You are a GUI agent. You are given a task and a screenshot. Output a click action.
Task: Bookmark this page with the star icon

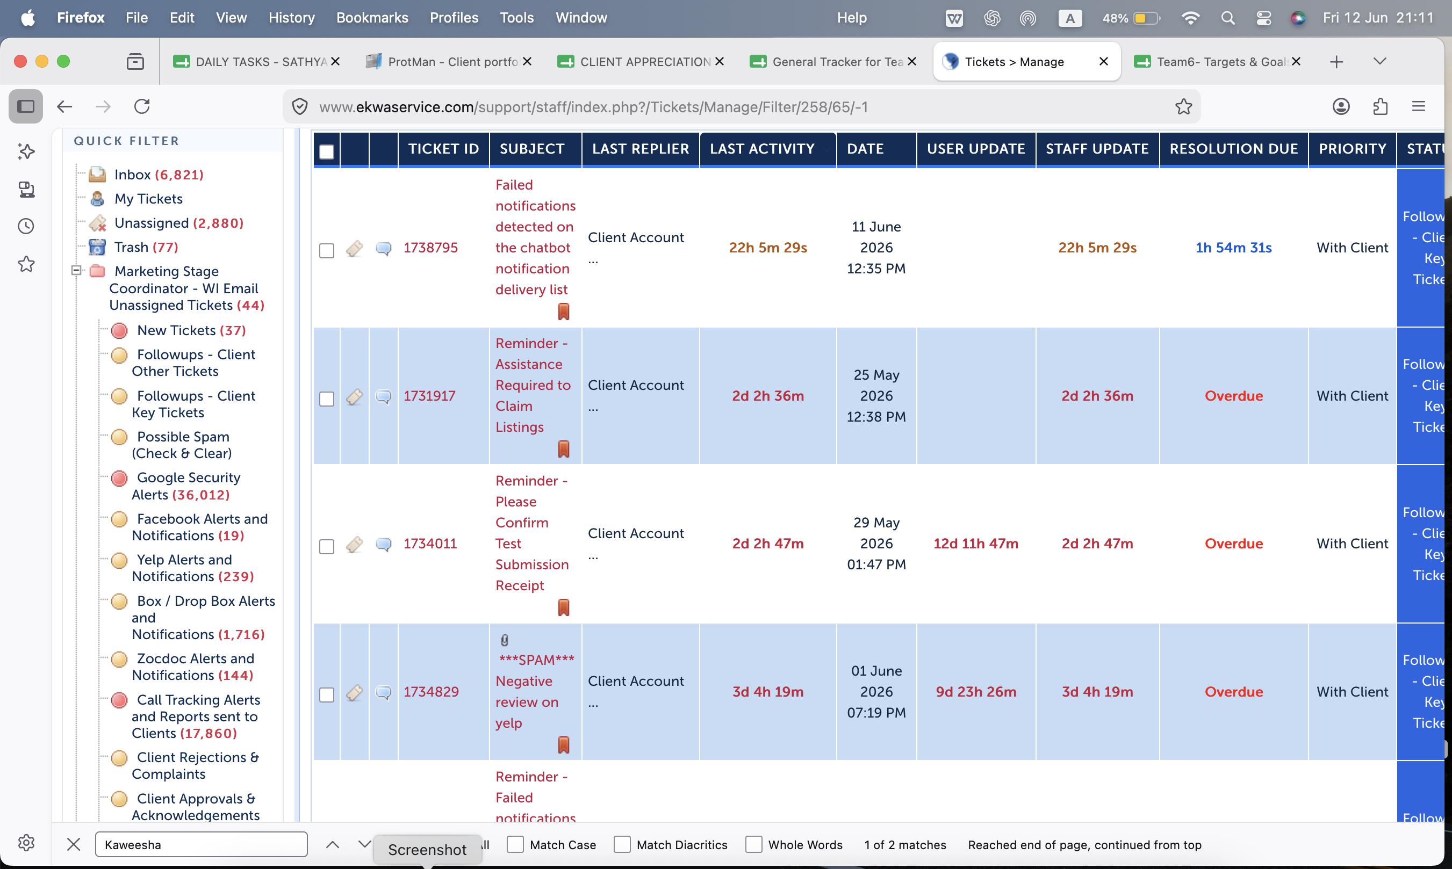pyautogui.click(x=1183, y=106)
